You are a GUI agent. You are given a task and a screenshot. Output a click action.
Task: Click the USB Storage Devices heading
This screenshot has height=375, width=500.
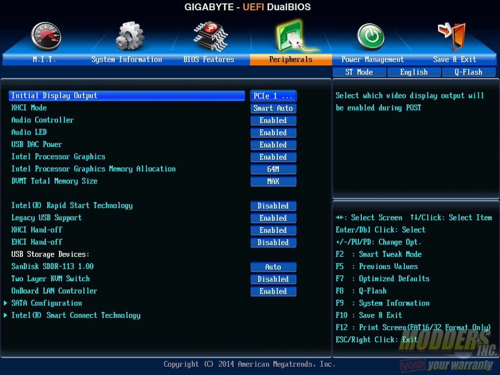51,254
